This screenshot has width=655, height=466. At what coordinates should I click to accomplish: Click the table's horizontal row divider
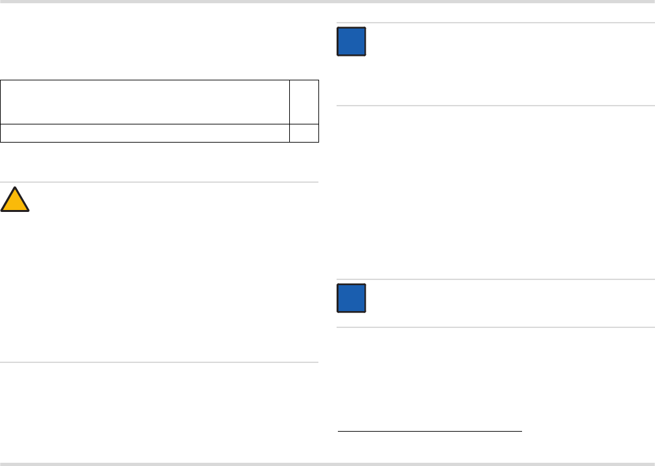pyautogui.click(x=160, y=124)
